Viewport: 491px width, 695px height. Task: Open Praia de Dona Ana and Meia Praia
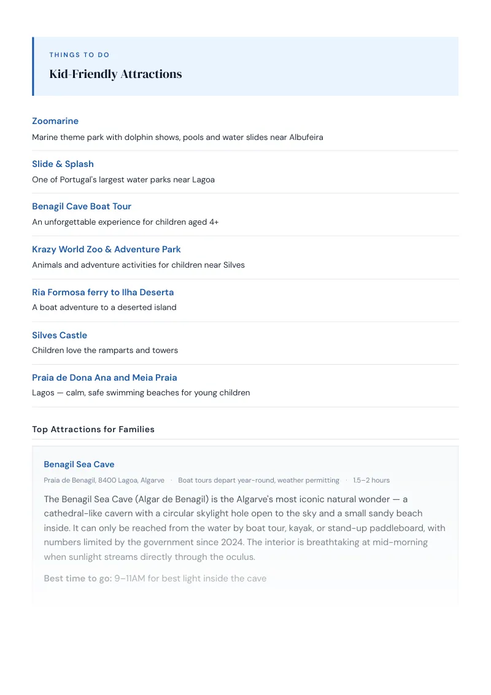tap(104, 378)
